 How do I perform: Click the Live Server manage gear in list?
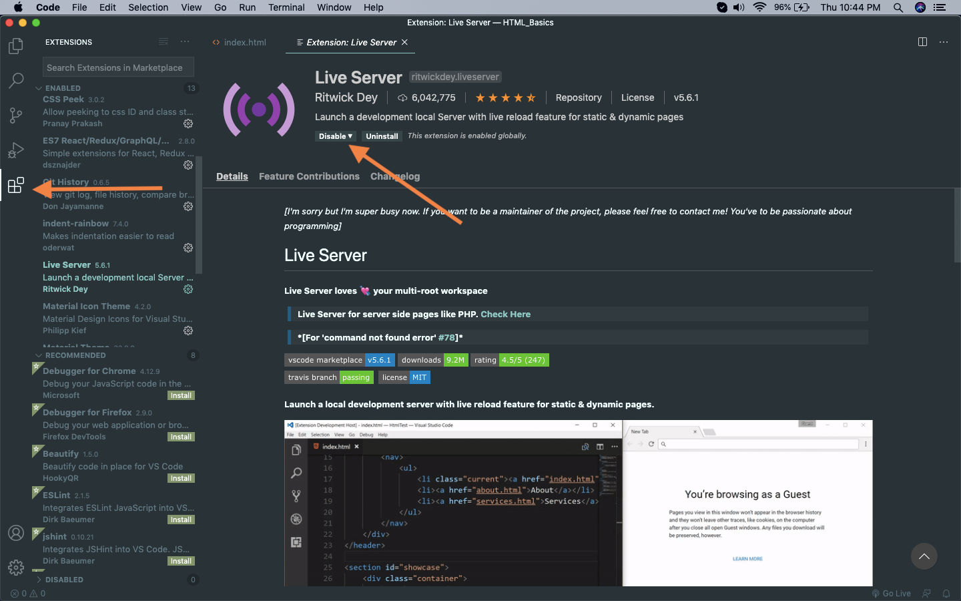[188, 289]
